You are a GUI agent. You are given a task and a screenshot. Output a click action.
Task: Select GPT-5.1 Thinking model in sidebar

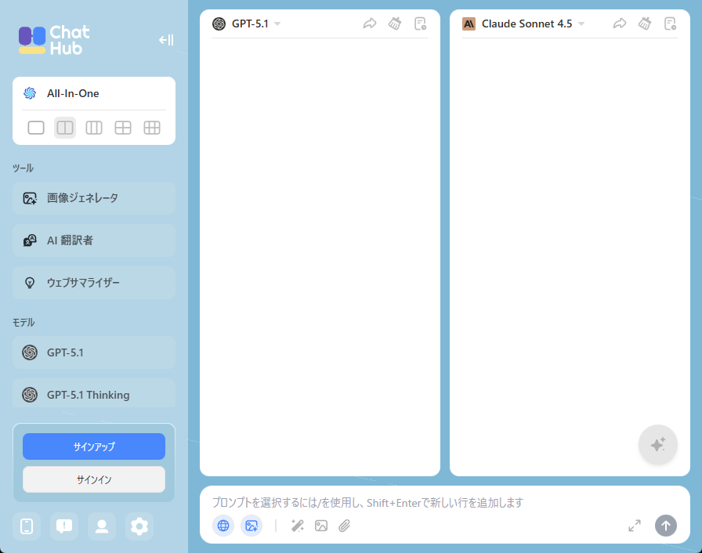point(94,395)
